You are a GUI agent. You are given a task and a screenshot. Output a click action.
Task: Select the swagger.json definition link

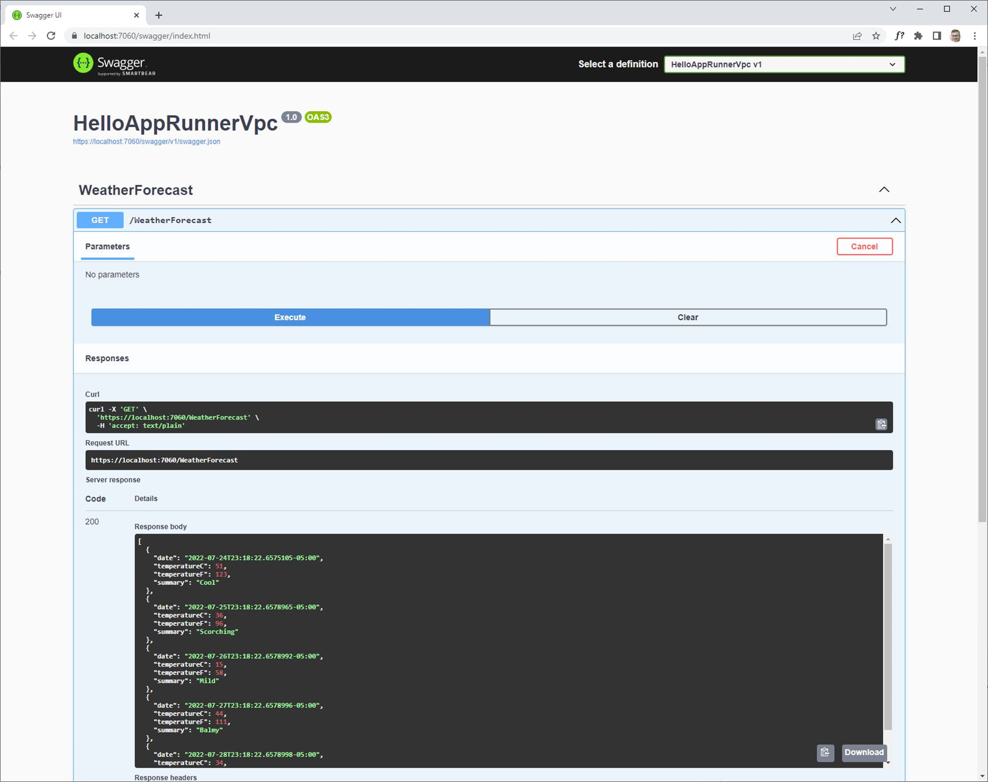147,141
